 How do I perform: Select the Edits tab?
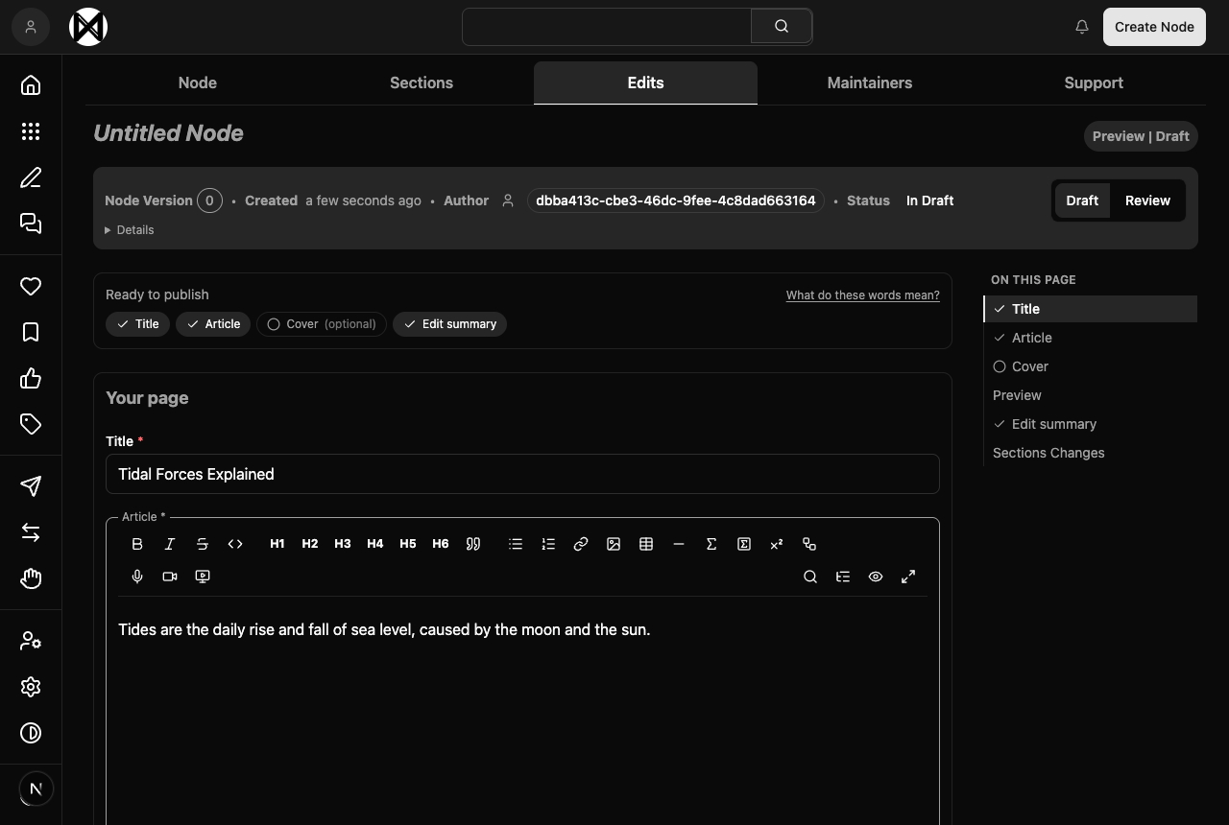645,82
